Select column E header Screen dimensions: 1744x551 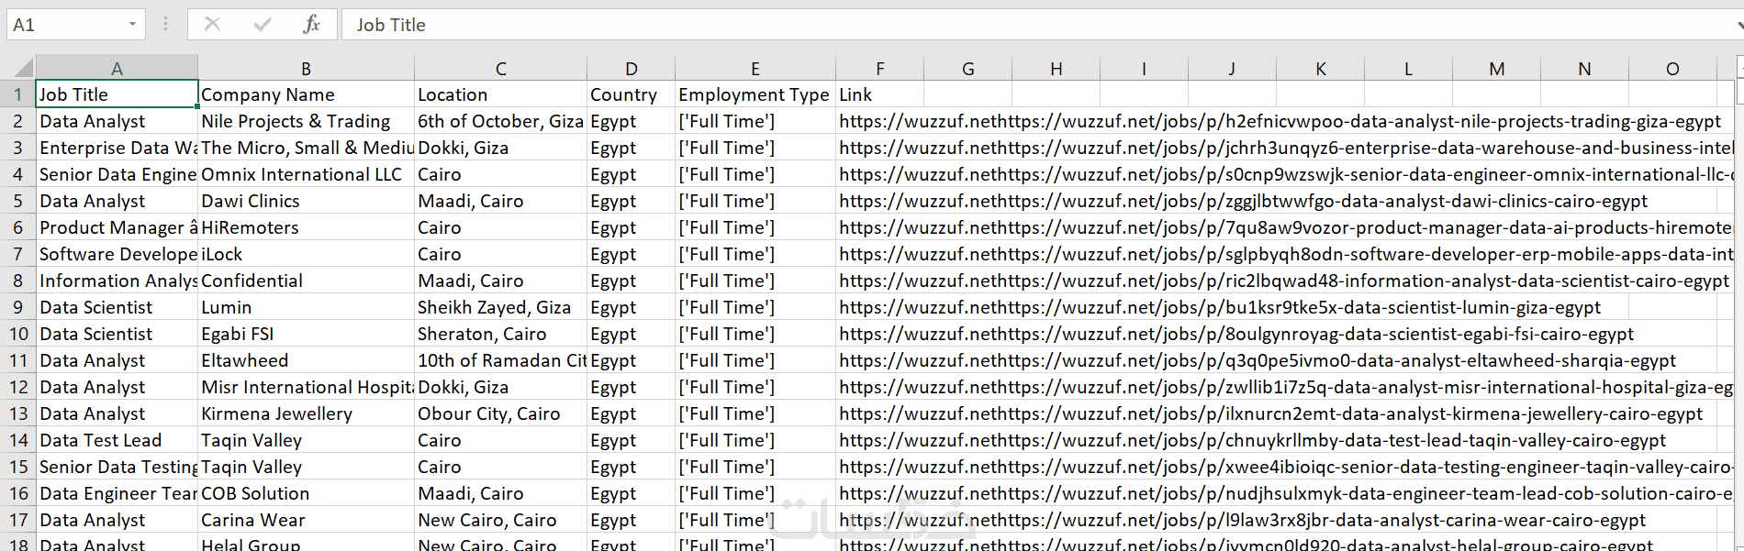tap(755, 68)
